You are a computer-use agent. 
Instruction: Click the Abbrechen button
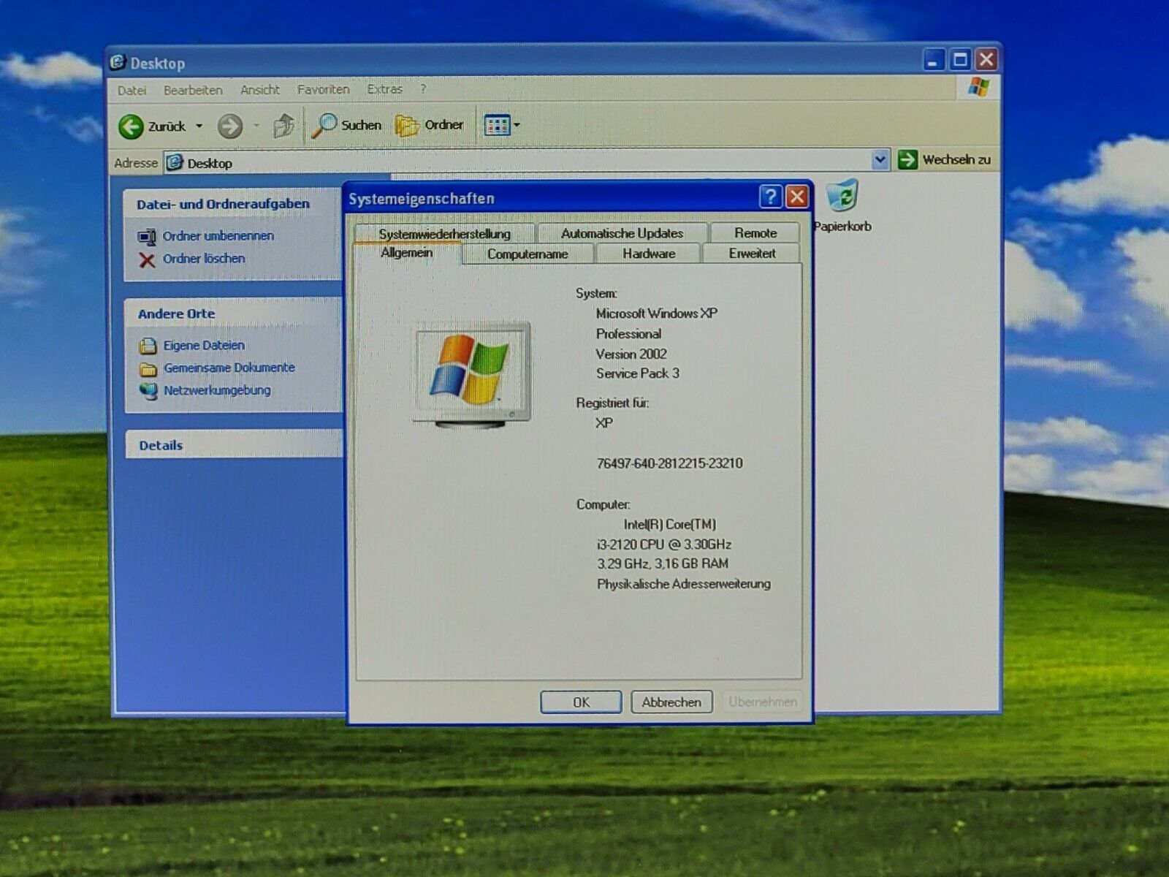[671, 702]
